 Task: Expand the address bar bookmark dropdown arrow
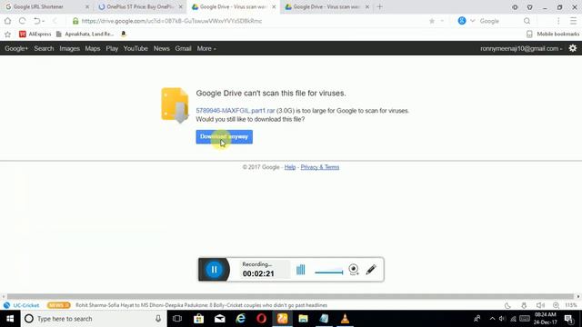[x=442, y=21]
